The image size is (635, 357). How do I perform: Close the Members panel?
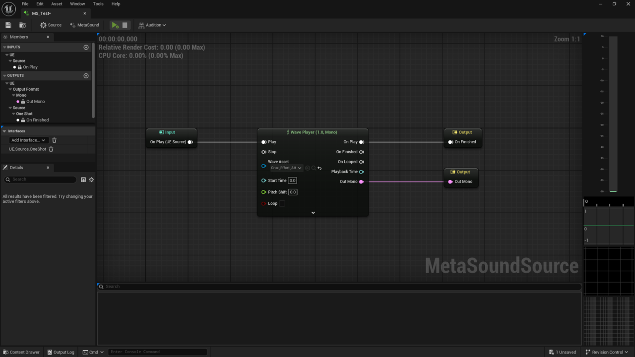point(48,37)
